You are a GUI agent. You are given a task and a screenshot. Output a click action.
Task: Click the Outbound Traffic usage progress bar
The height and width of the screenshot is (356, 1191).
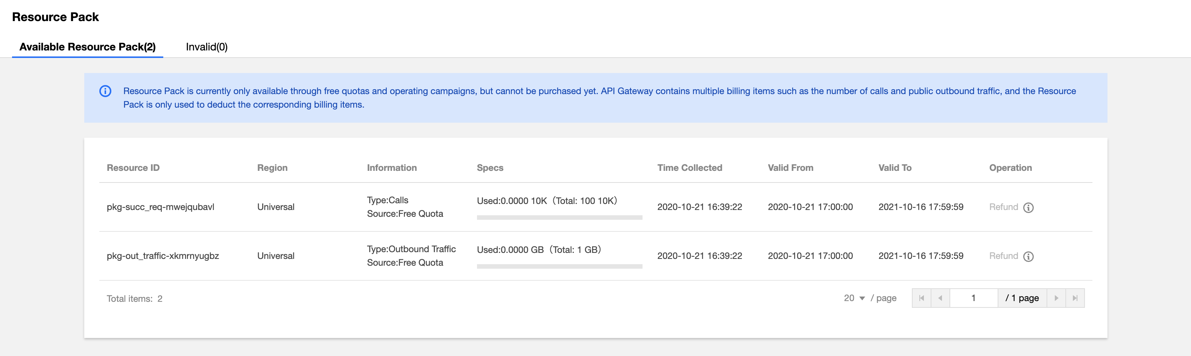point(559,266)
